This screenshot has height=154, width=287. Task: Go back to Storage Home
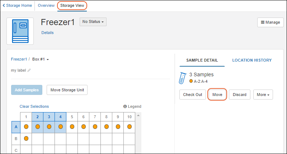tap(18, 5)
